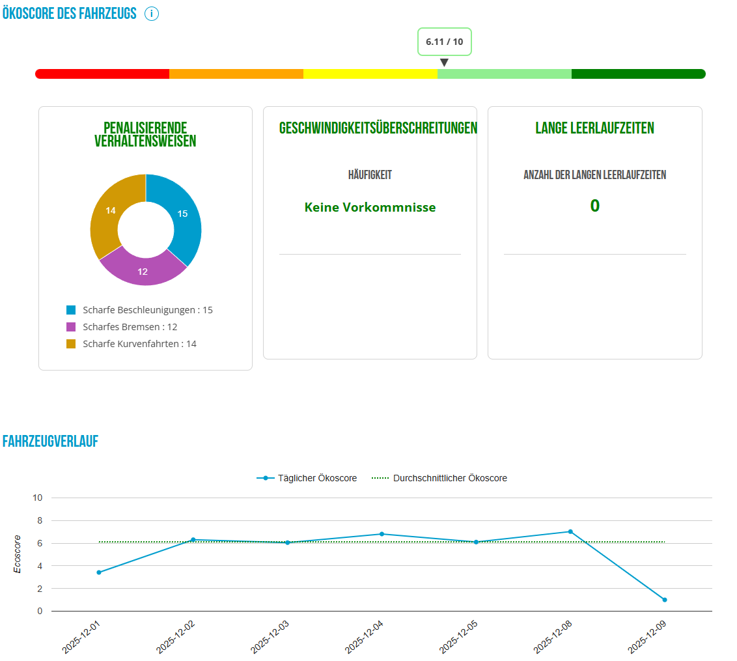Click the data point for 2025-12-01
This screenshot has width=737, height=661.
[x=99, y=572]
